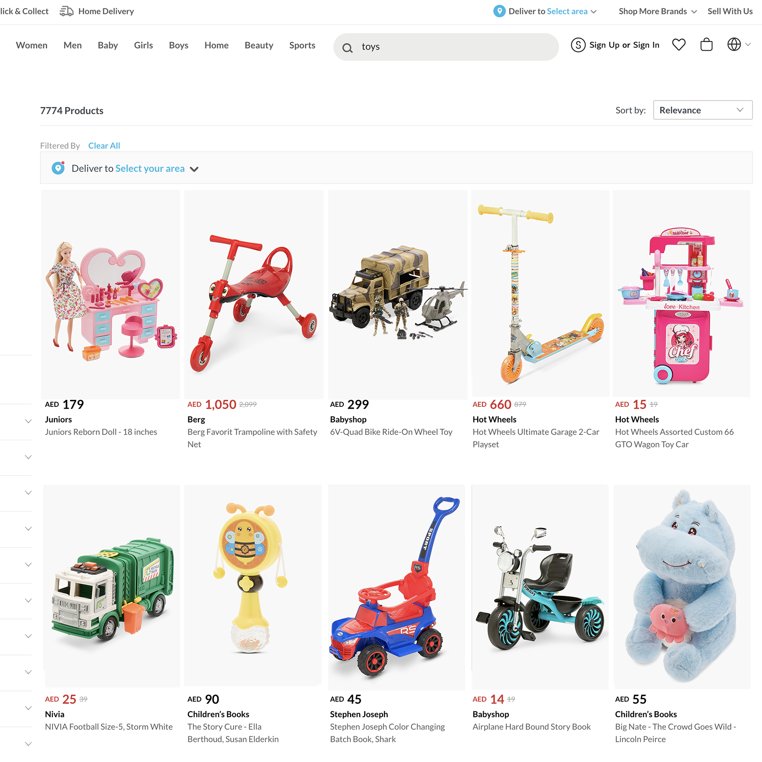Image resolution: width=762 pixels, height=762 pixels.
Task: Expand the Shop More Brands menu
Action: pos(657,11)
